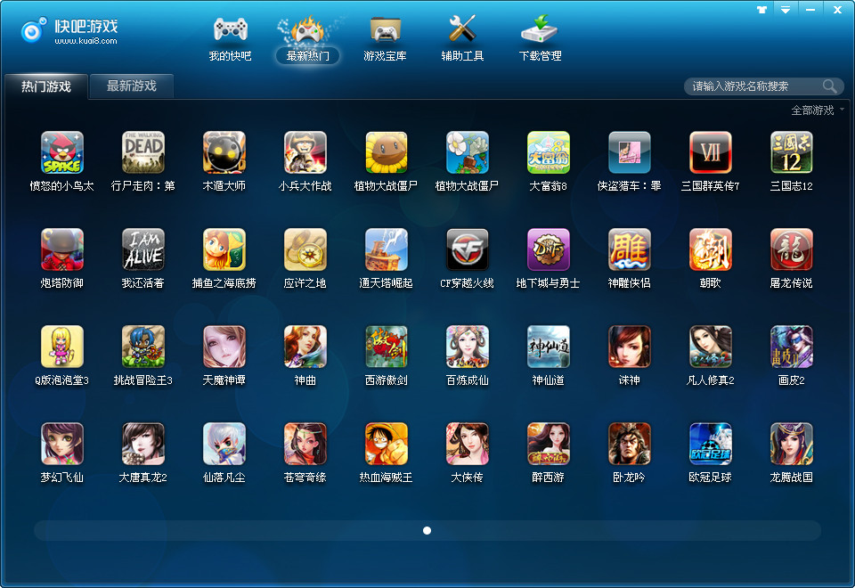This screenshot has width=855, height=588.
Task: Open the 欧冠足球 soccer game icon
Action: [x=711, y=444]
